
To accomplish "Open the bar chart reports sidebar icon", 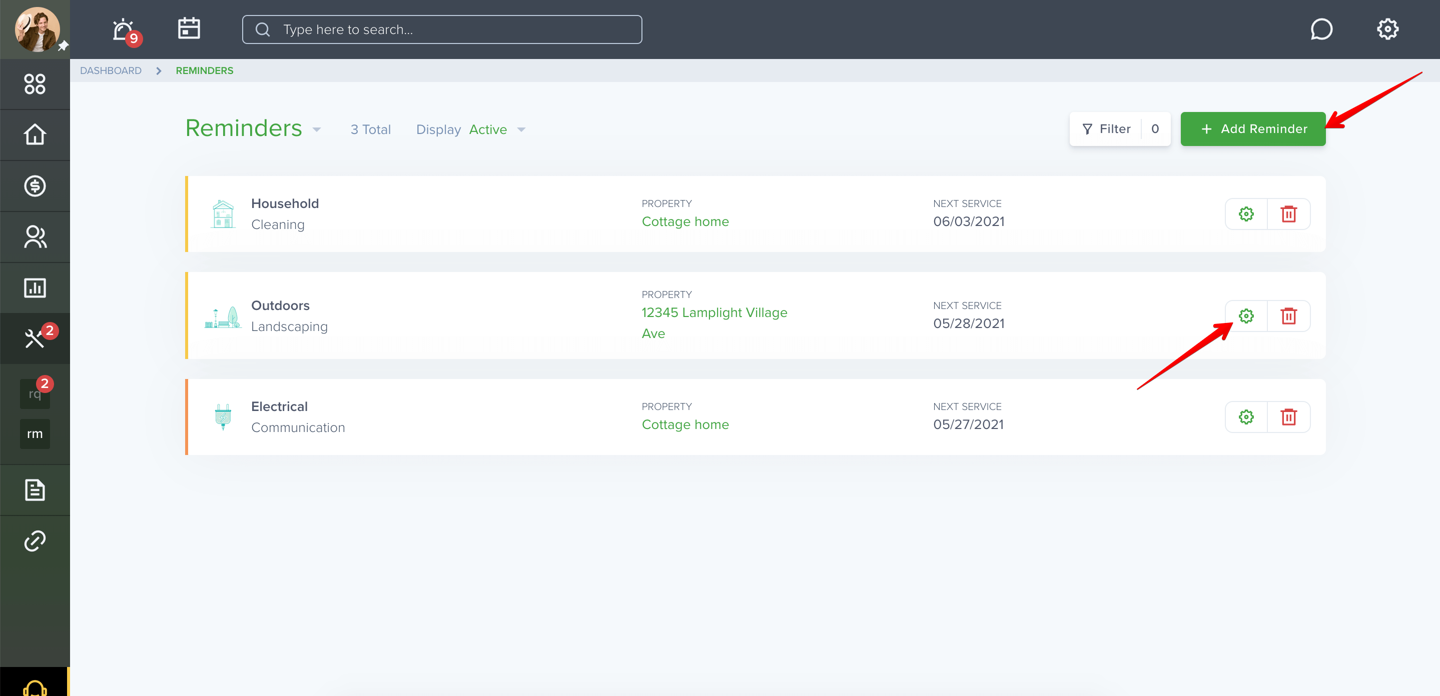I will pyautogui.click(x=35, y=287).
